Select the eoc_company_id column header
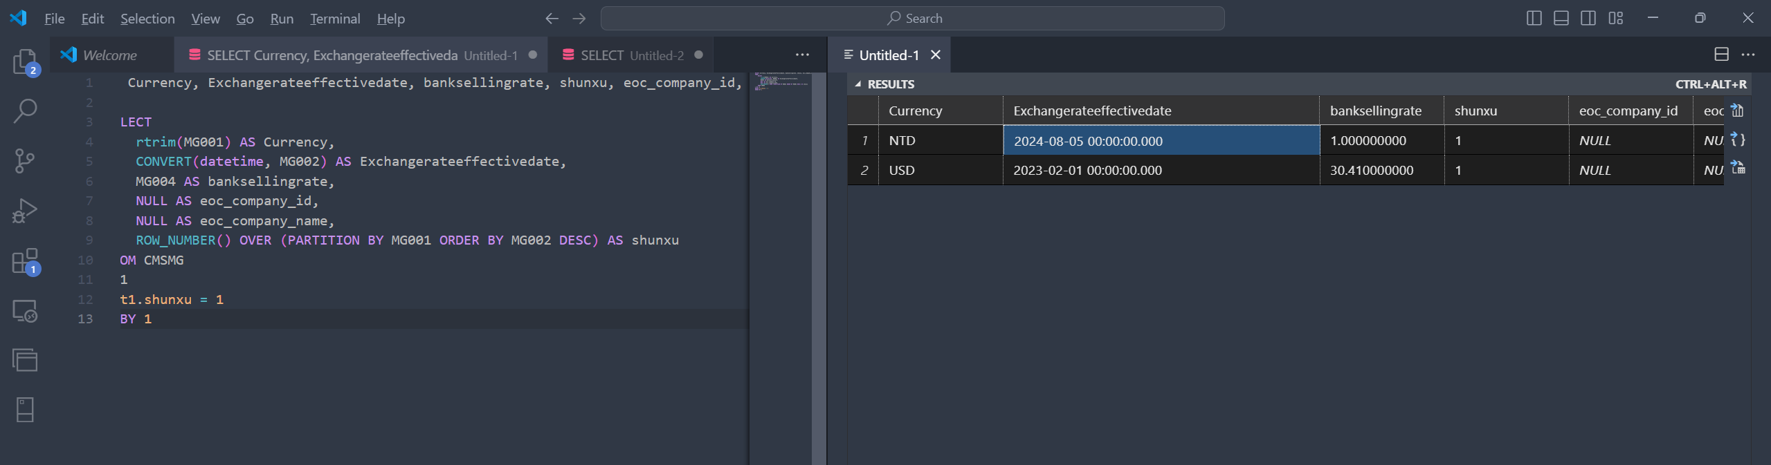 point(1631,111)
